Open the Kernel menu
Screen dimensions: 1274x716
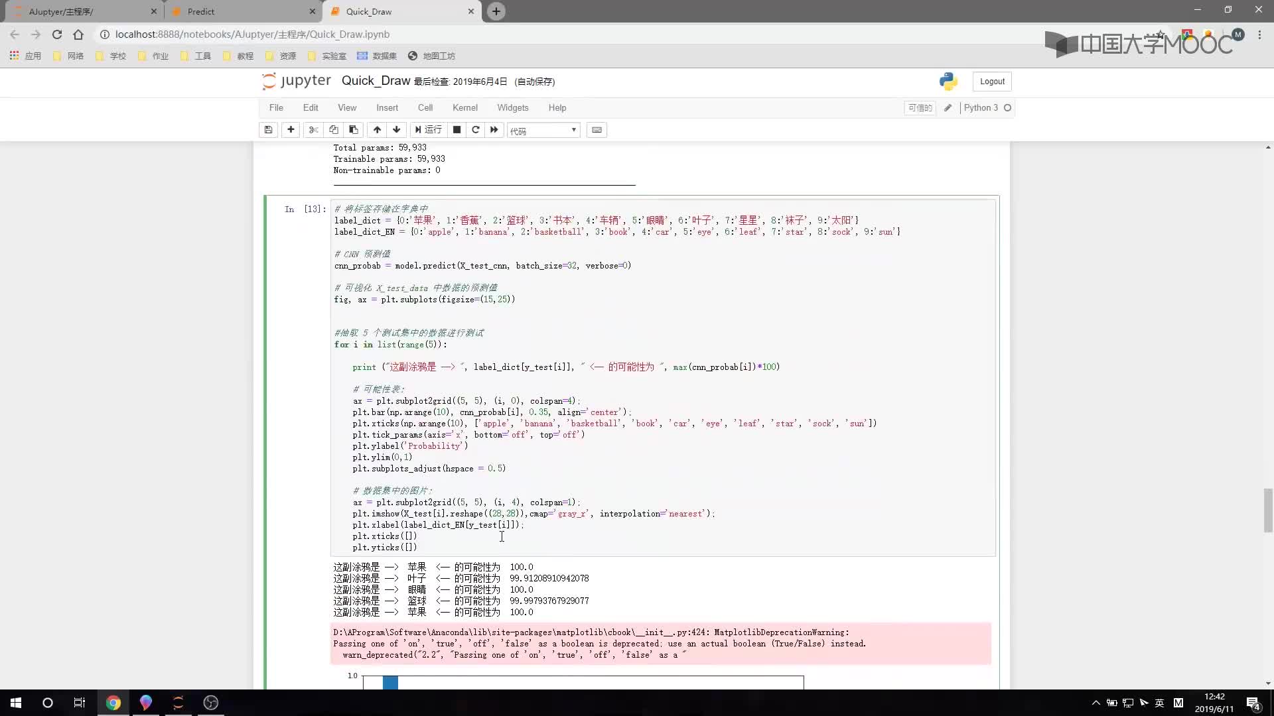click(x=464, y=108)
